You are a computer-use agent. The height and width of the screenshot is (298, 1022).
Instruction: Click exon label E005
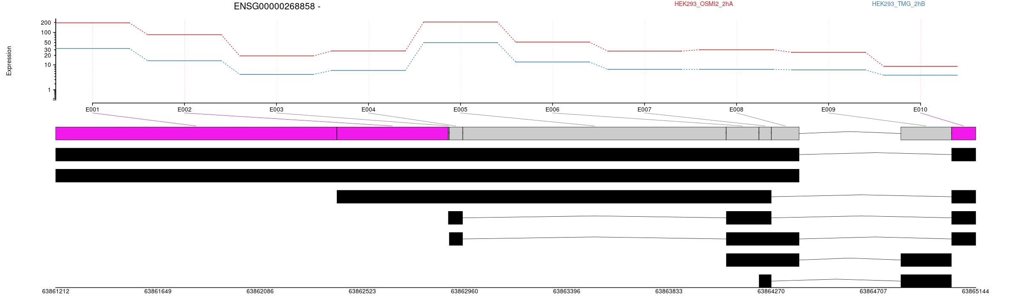click(x=460, y=109)
